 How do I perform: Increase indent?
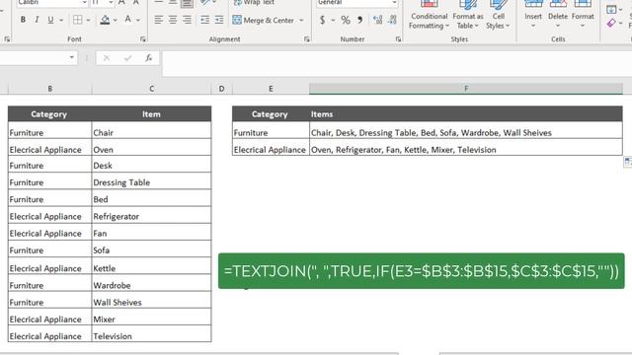pyautogui.click(x=219, y=20)
